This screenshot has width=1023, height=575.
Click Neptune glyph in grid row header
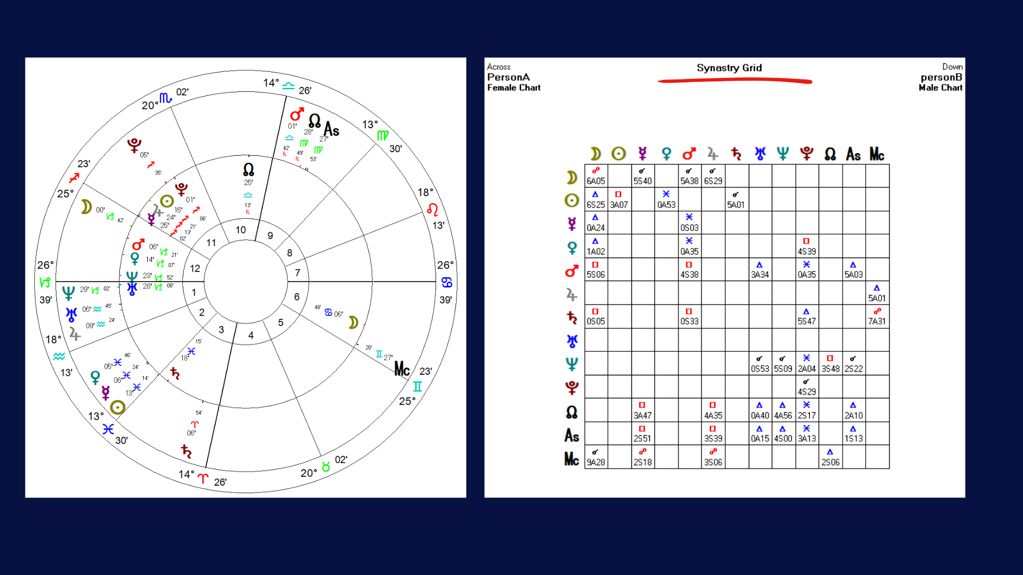[x=572, y=364]
